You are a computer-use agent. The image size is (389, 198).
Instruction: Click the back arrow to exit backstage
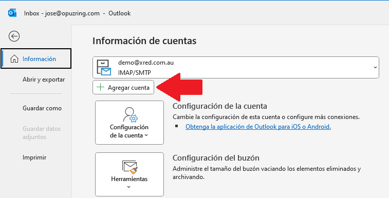(14, 36)
